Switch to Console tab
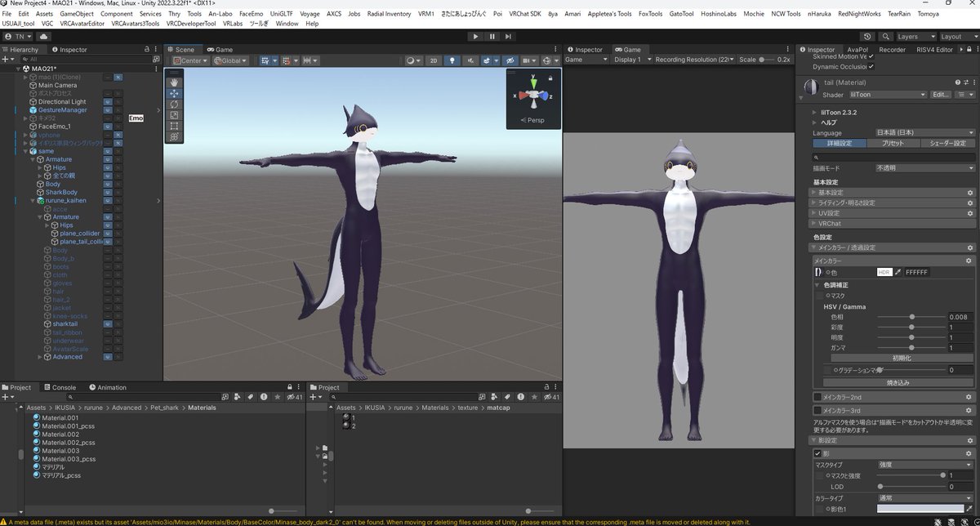The image size is (980, 526). coord(60,387)
